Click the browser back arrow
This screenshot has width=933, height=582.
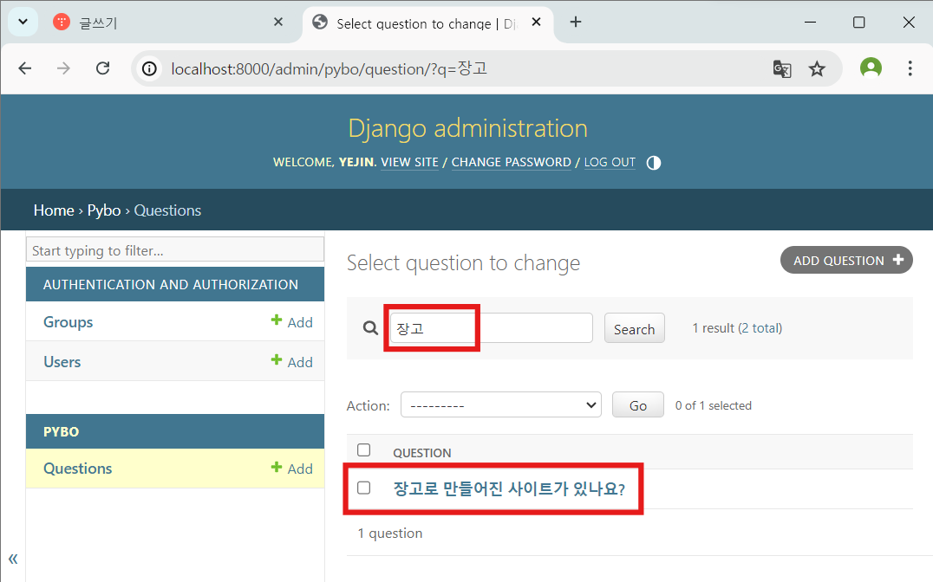click(x=25, y=68)
